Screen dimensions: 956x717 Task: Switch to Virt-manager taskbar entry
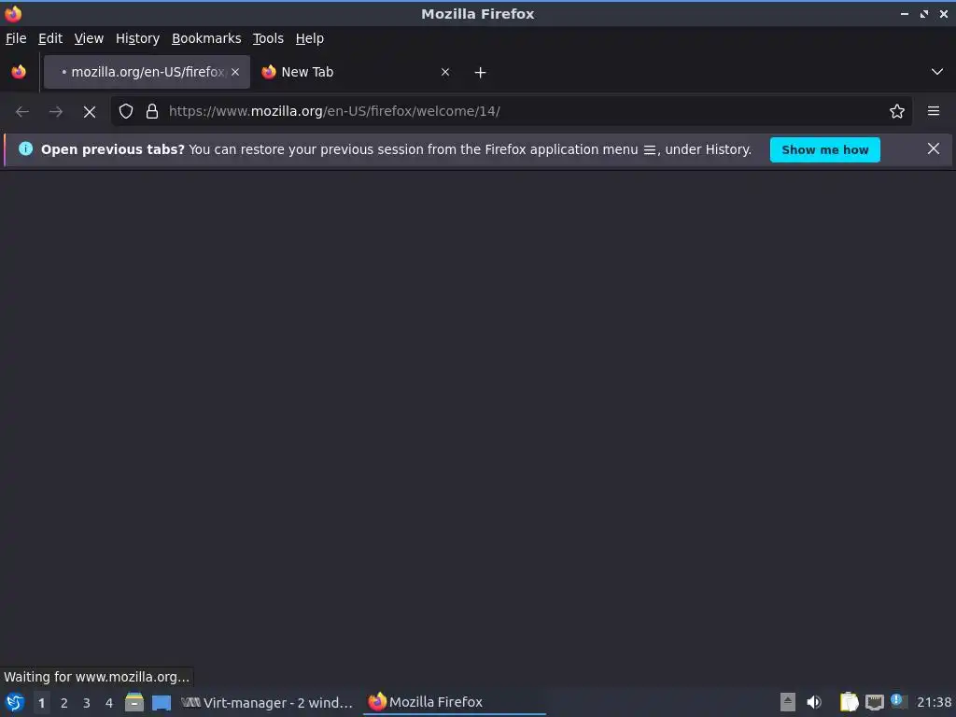click(x=267, y=702)
